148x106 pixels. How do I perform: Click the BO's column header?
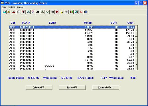(x=114, y=23)
